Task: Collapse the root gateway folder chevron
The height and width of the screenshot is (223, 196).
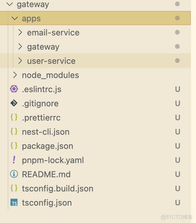Action: pyautogui.click(x=9, y=5)
